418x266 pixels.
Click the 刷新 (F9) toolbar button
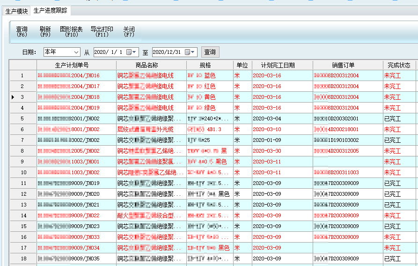click(x=45, y=31)
